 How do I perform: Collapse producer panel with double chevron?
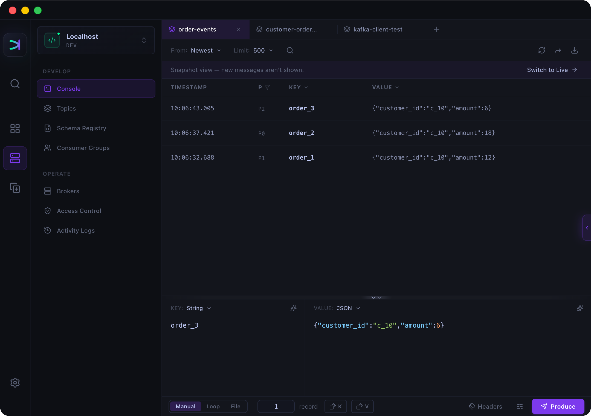point(376,297)
